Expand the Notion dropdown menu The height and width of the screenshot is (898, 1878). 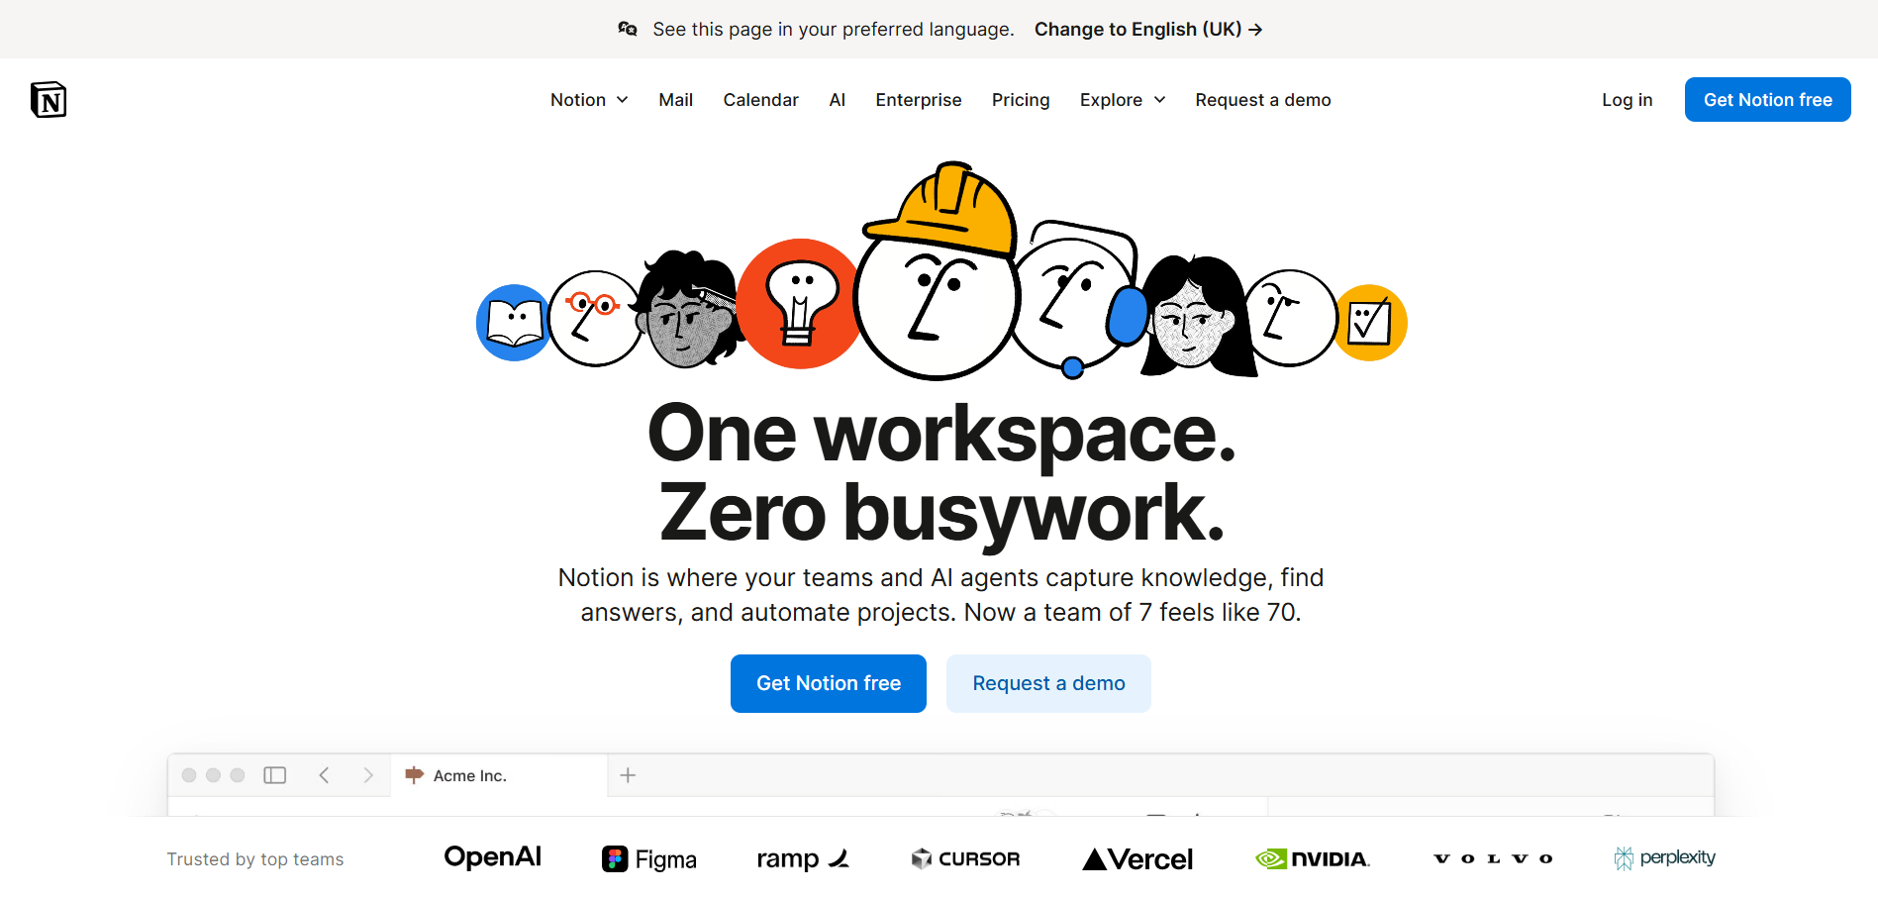pos(589,100)
